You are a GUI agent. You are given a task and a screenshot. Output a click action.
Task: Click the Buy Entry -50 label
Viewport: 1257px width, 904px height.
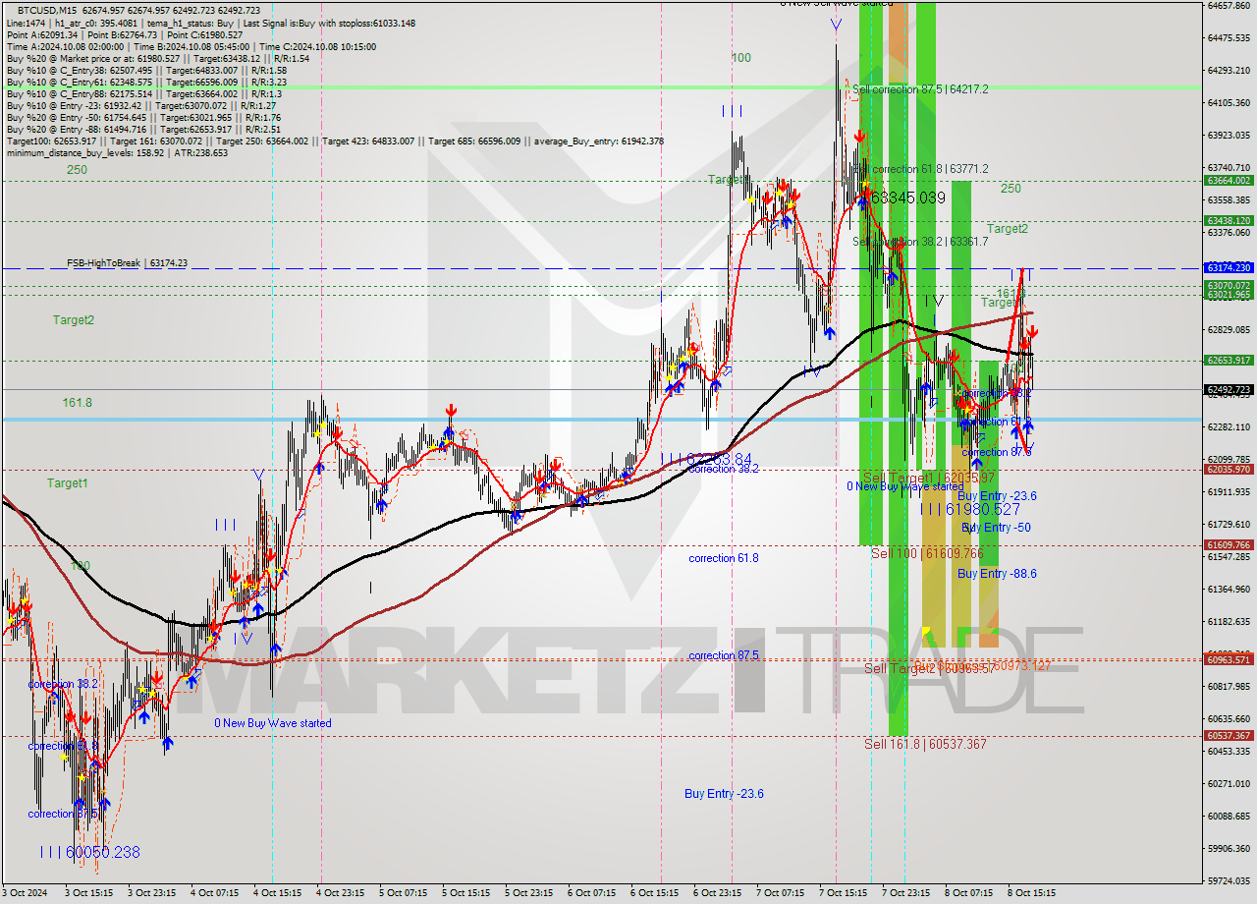996,528
